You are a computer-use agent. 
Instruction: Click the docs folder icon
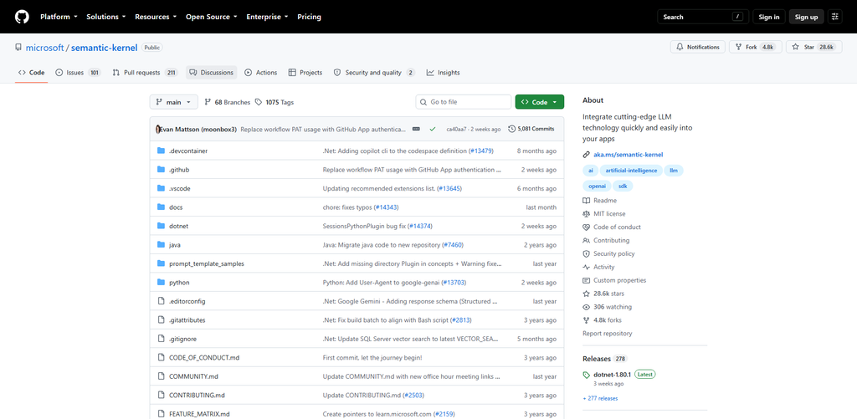tap(161, 207)
